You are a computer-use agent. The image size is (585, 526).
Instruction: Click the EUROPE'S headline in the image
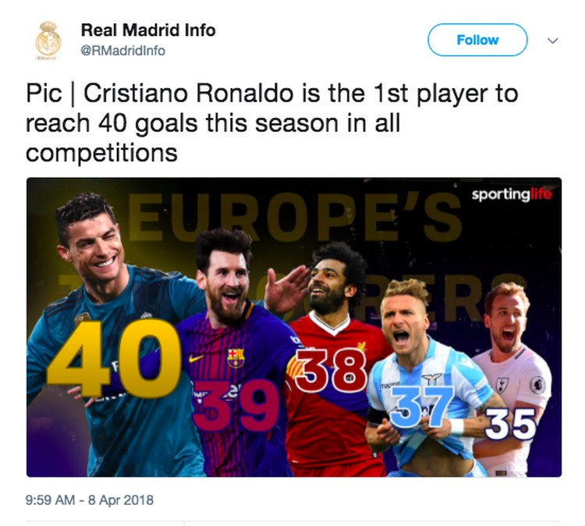tap(296, 218)
